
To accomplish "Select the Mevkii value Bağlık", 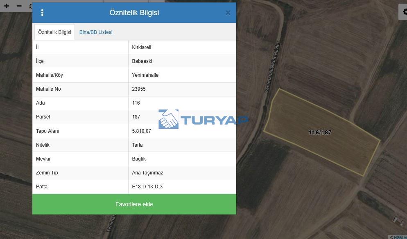I will 139,159.
